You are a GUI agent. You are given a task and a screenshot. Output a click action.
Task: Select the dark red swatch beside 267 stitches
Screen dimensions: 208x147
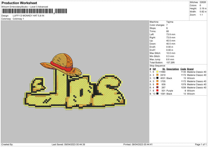pos(157,87)
